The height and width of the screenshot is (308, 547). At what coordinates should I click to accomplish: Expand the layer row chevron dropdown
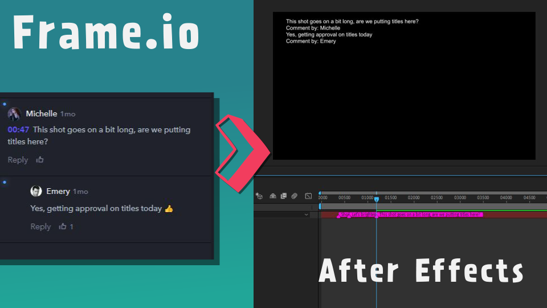[x=307, y=214]
